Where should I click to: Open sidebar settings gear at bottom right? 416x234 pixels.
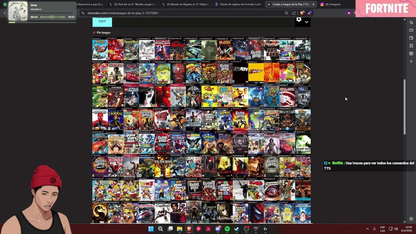point(411,219)
